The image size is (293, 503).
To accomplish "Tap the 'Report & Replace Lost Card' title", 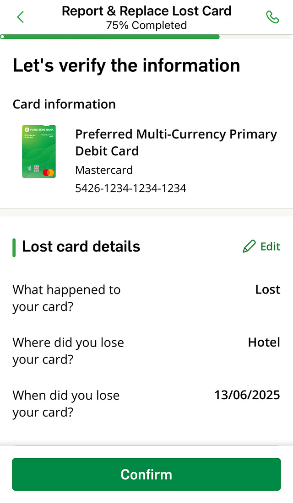I will (x=146, y=11).
